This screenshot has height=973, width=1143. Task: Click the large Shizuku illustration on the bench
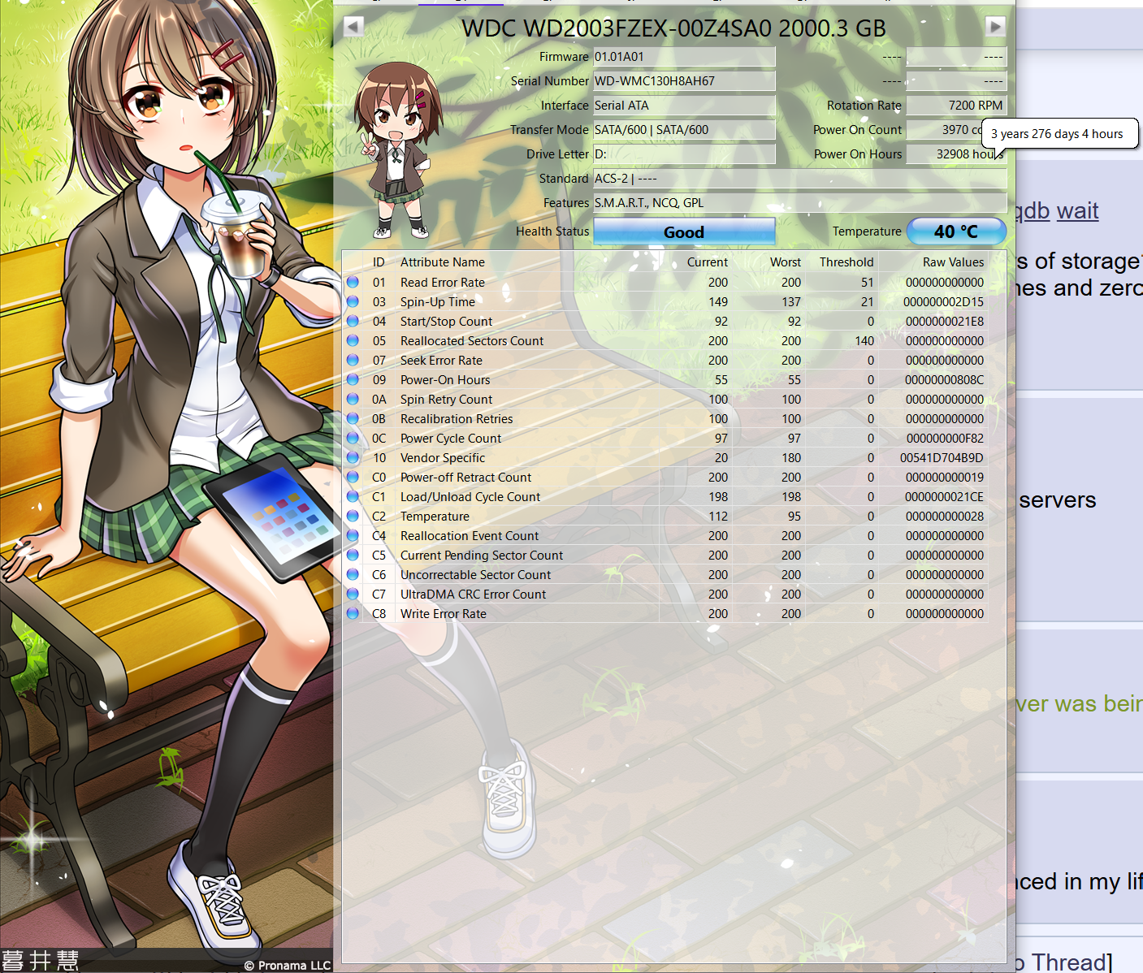pyautogui.click(x=167, y=486)
